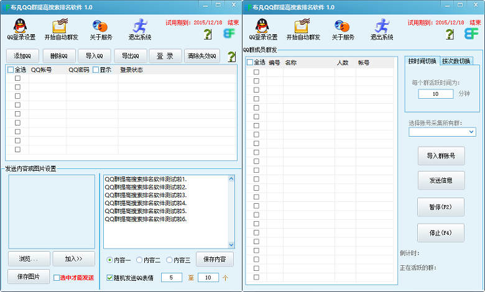Switch to the 按次数切换 tab

coord(457,61)
